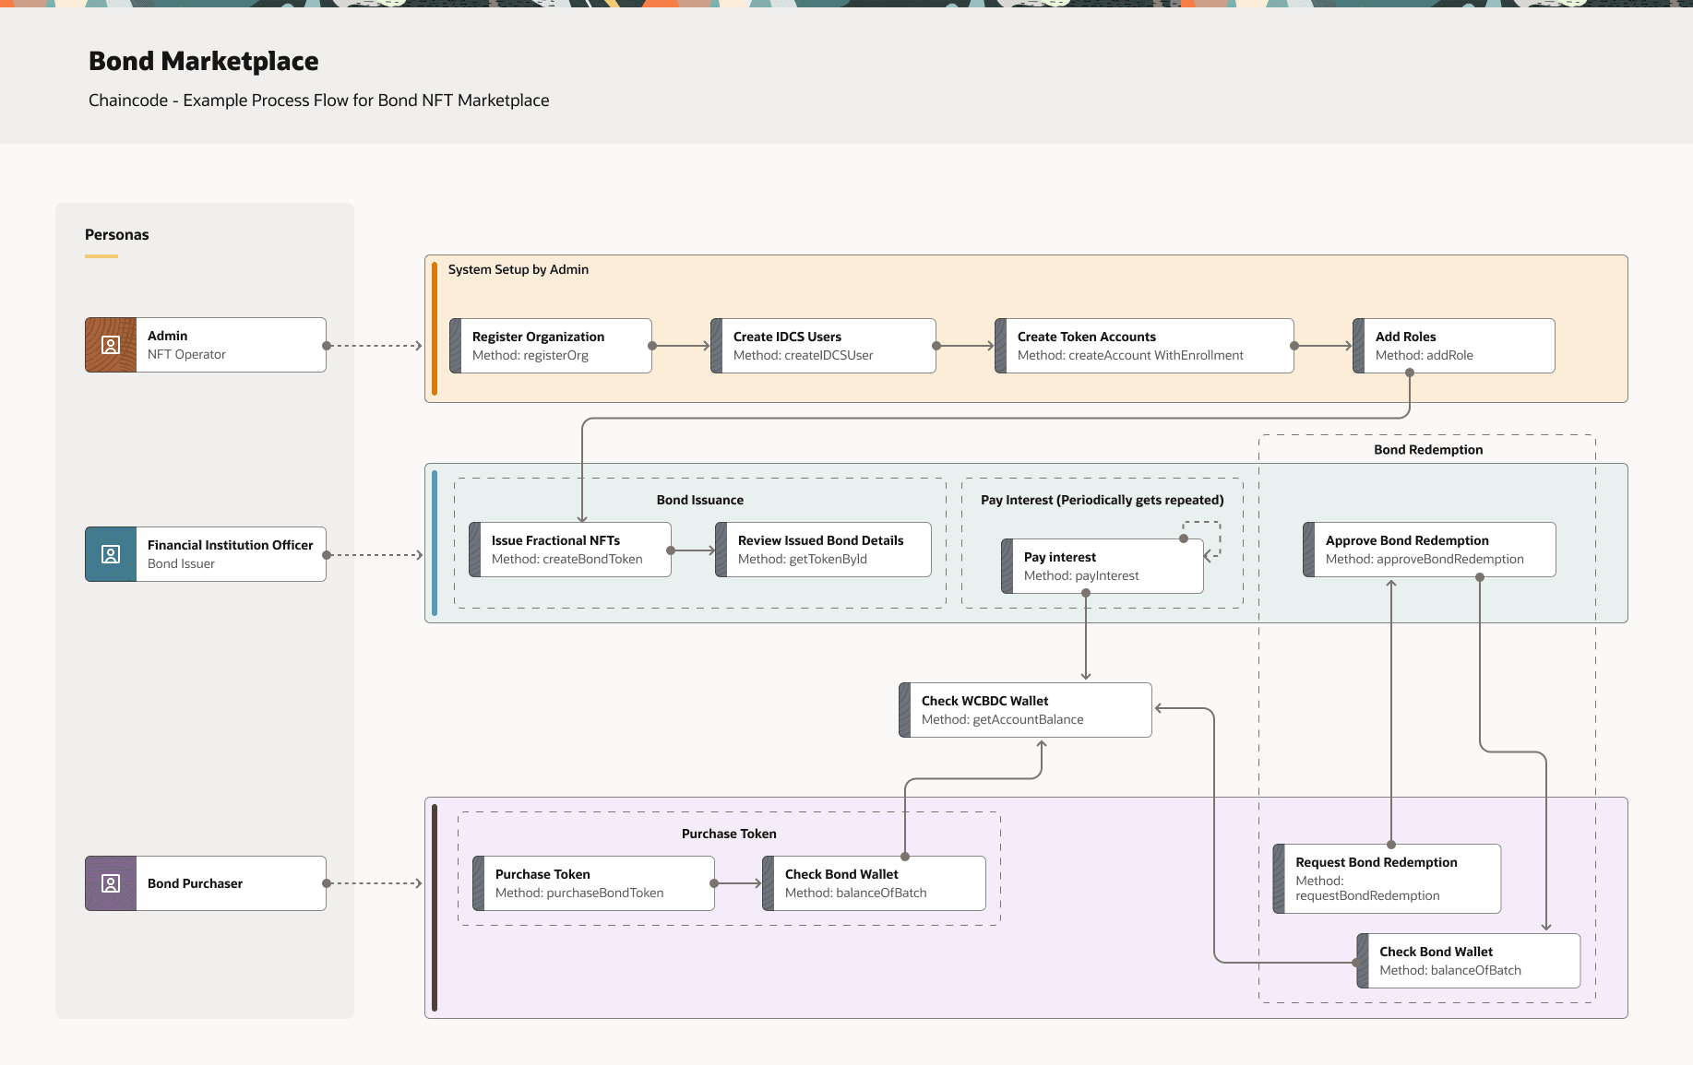This screenshot has width=1693, height=1065.
Task: Click the Method: registerOrg text
Action: [x=531, y=355]
